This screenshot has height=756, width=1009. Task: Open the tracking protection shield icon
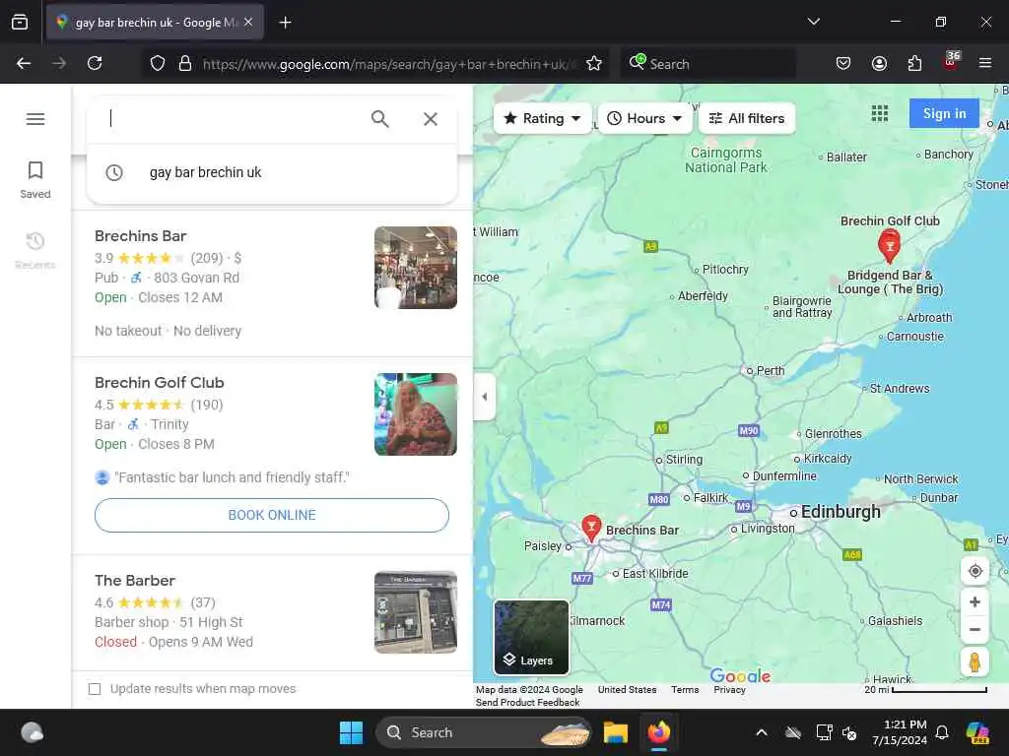(158, 63)
